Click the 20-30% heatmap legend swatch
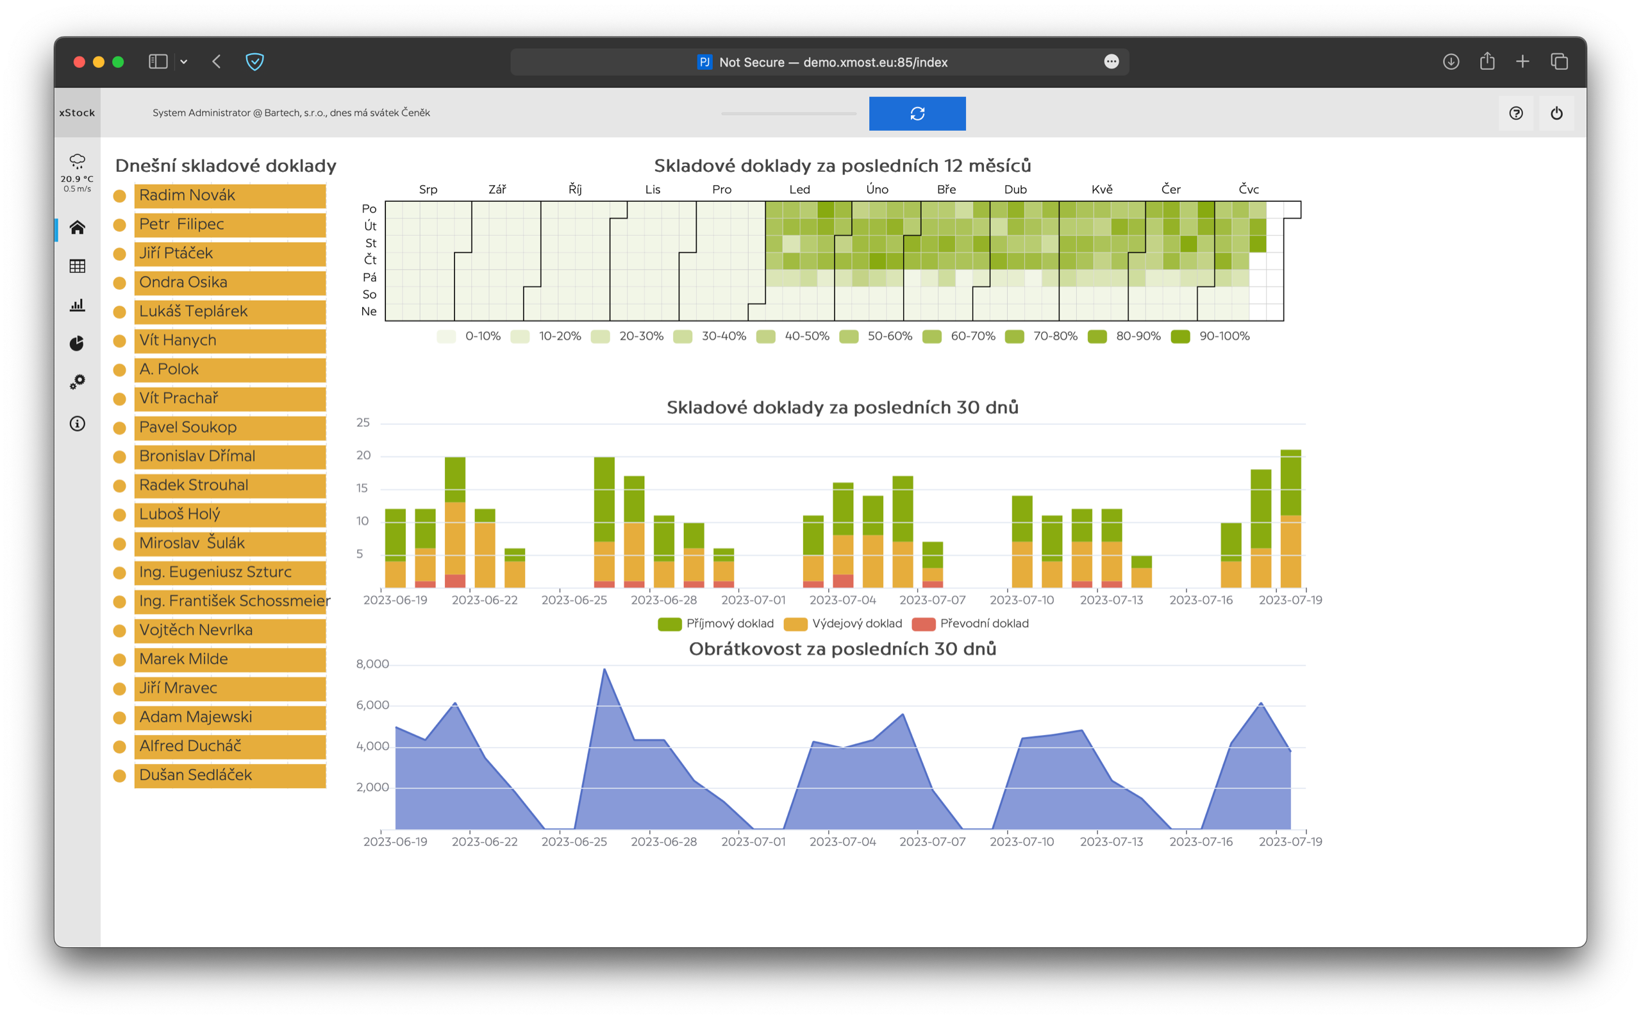This screenshot has width=1641, height=1019. click(x=601, y=336)
